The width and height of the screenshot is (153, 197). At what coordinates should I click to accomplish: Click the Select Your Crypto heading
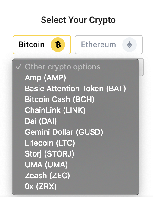click(78, 20)
